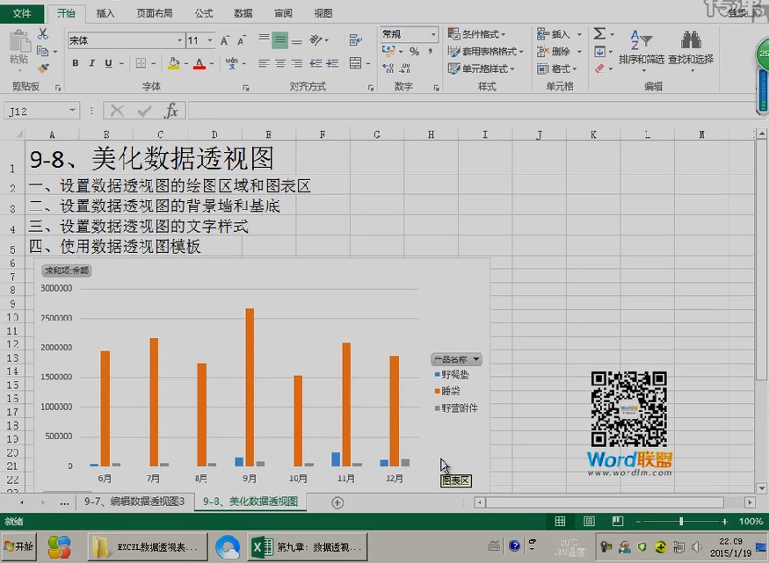This screenshot has width=769, height=563.
Task: Toggle italic formatting
Action: click(x=91, y=62)
